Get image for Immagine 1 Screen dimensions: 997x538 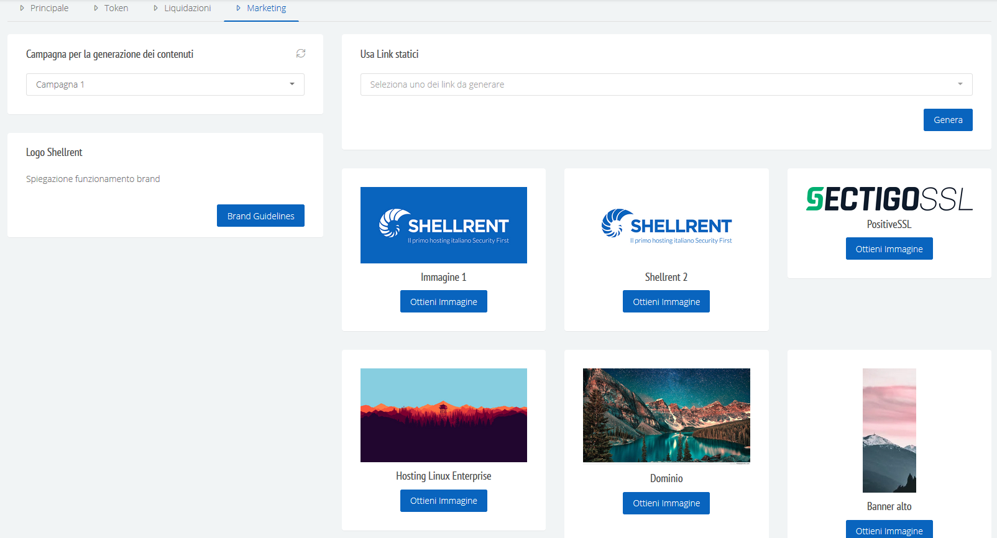444,301
